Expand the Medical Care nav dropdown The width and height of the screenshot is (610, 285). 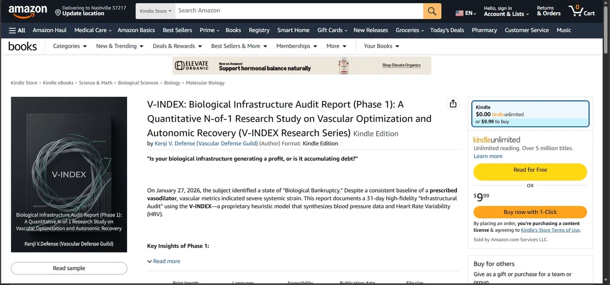click(x=93, y=30)
